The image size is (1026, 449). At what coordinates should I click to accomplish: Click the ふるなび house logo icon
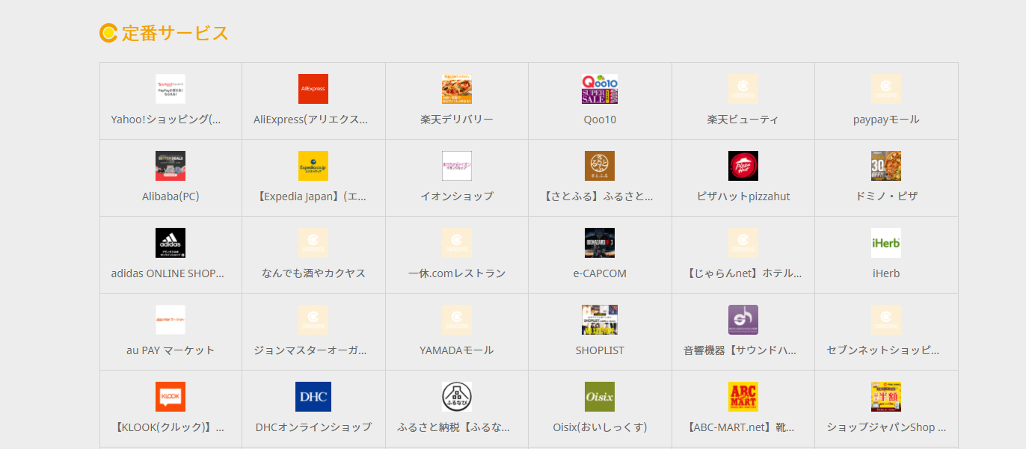[457, 397]
